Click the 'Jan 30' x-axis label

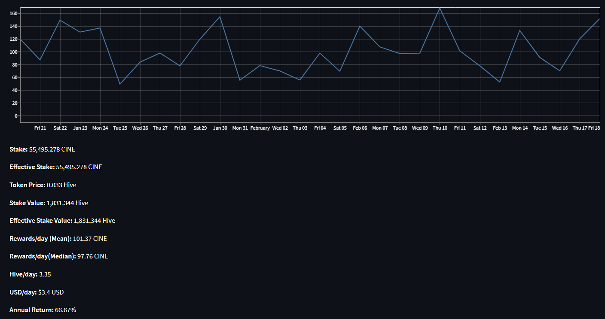[x=220, y=128]
